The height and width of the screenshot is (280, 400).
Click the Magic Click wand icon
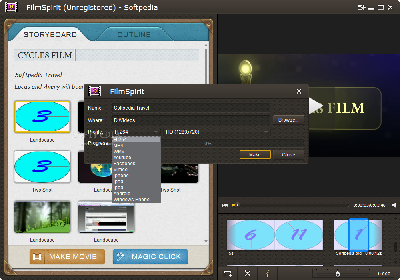(x=120, y=256)
